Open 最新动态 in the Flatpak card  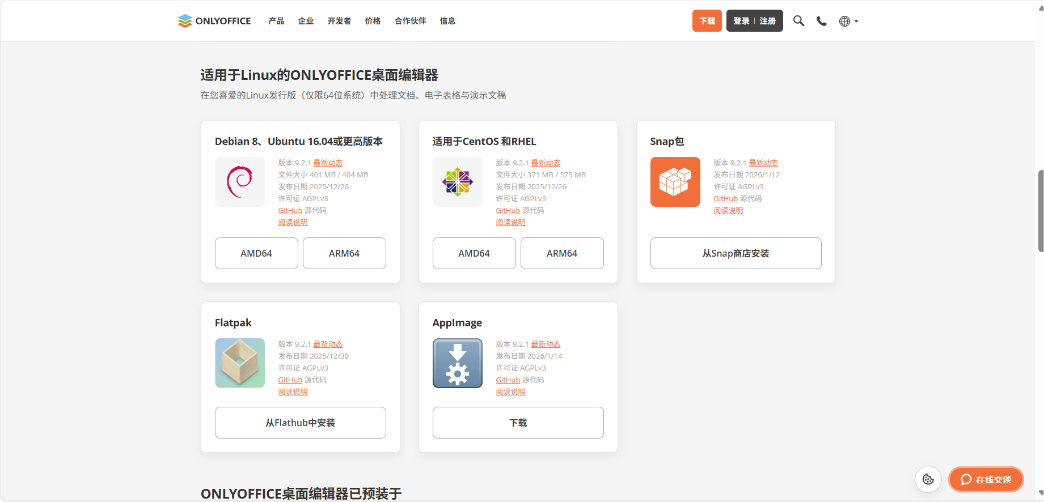[328, 344]
